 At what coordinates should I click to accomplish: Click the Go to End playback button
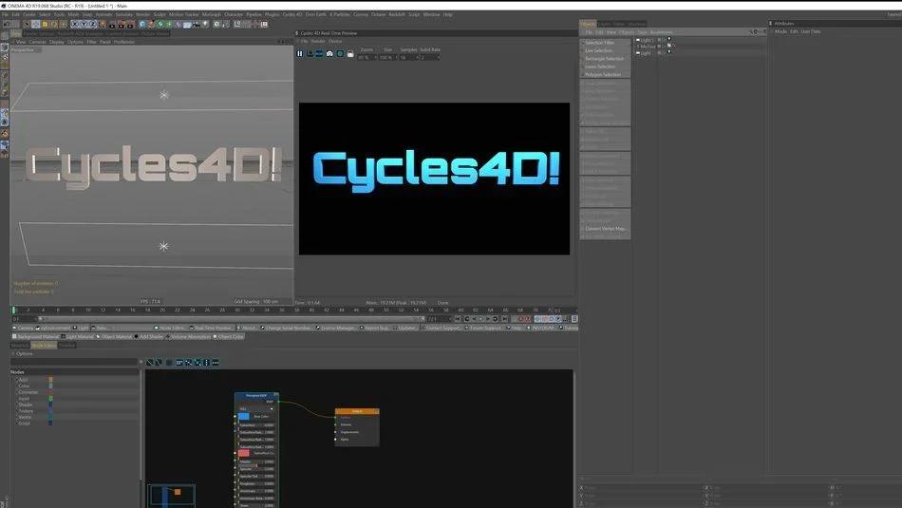pyautogui.click(x=504, y=319)
